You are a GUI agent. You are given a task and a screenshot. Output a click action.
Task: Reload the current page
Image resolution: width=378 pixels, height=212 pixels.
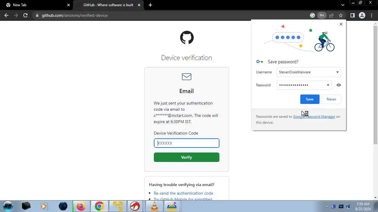click(x=25, y=15)
